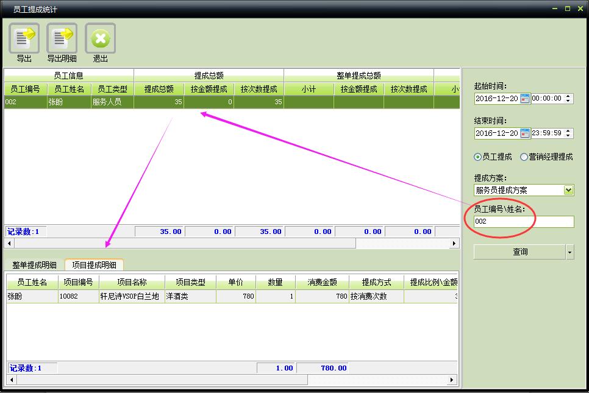Click upper table's horizontal scrollbar left arrow
Screen dimensions: 589x393
(x=9, y=244)
